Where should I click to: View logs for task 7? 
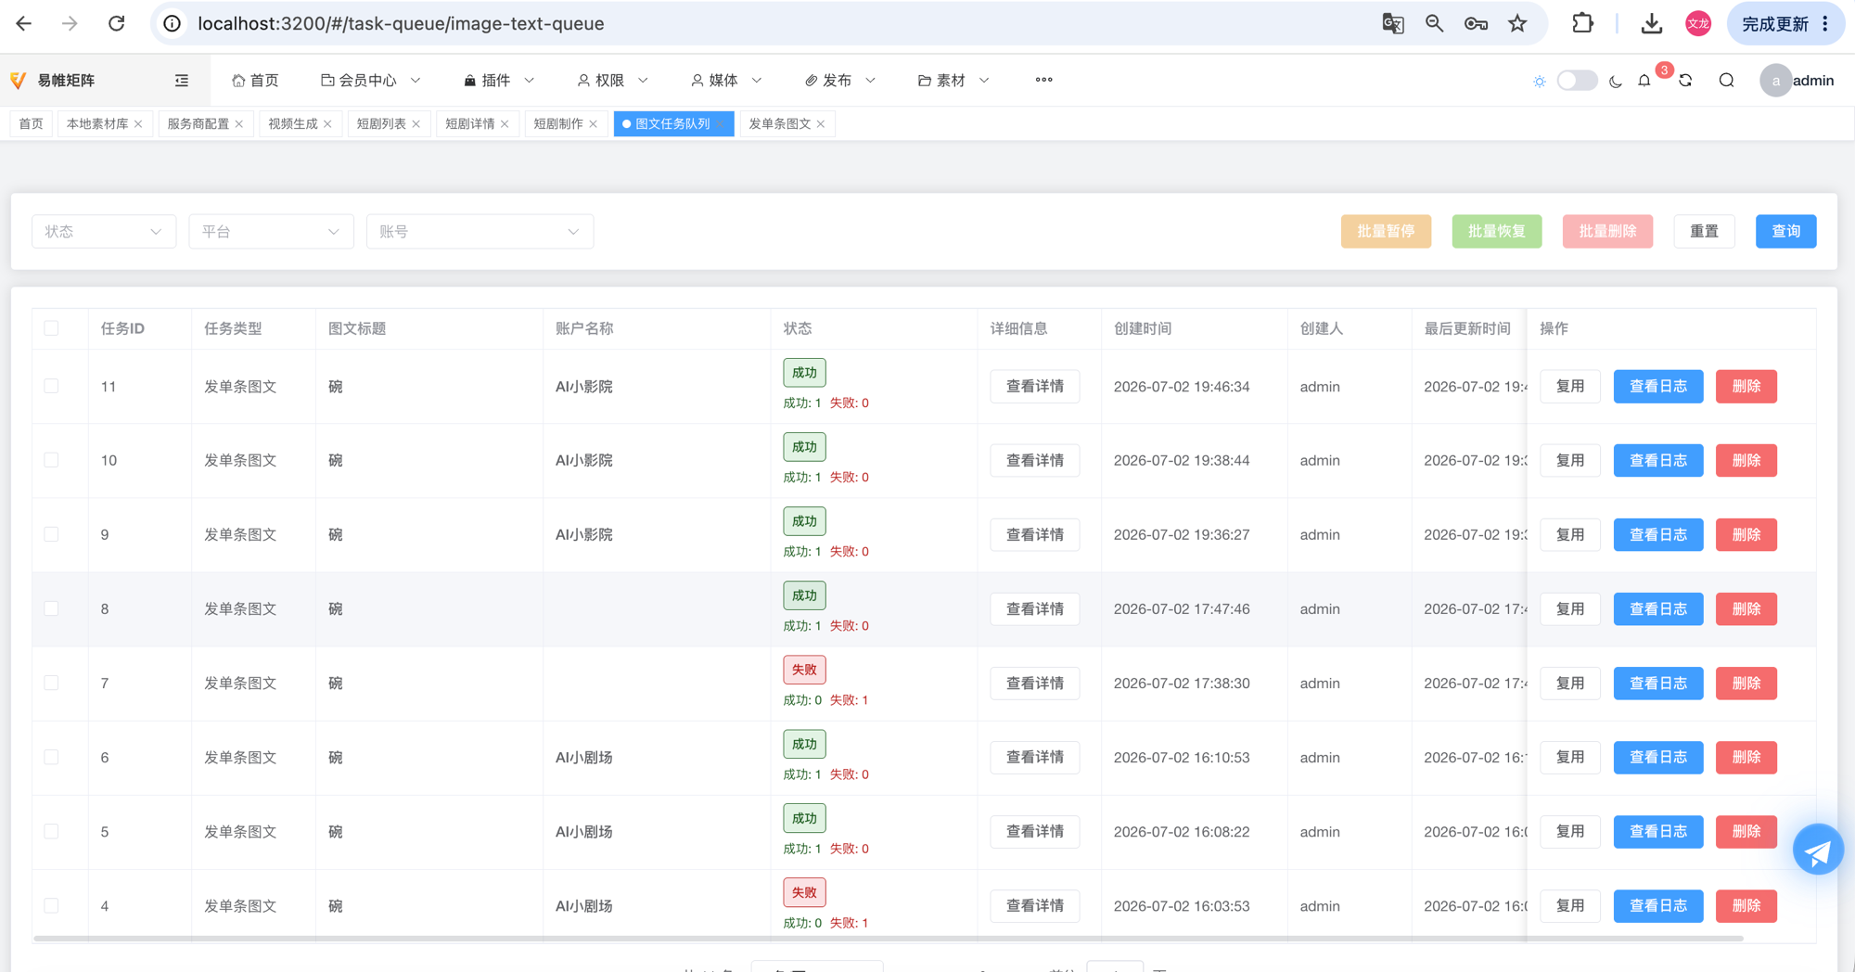point(1658,683)
